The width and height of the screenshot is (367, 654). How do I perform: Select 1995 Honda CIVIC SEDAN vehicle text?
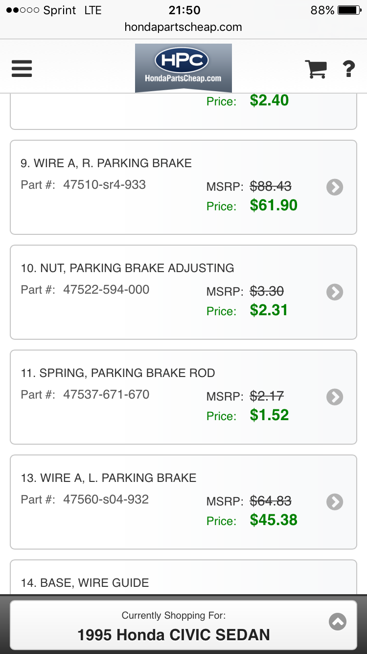pyautogui.click(x=174, y=635)
